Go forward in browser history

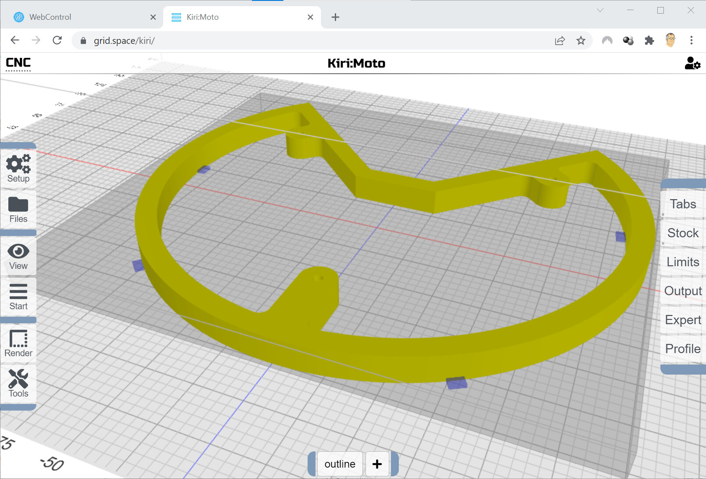[x=36, y=40]
